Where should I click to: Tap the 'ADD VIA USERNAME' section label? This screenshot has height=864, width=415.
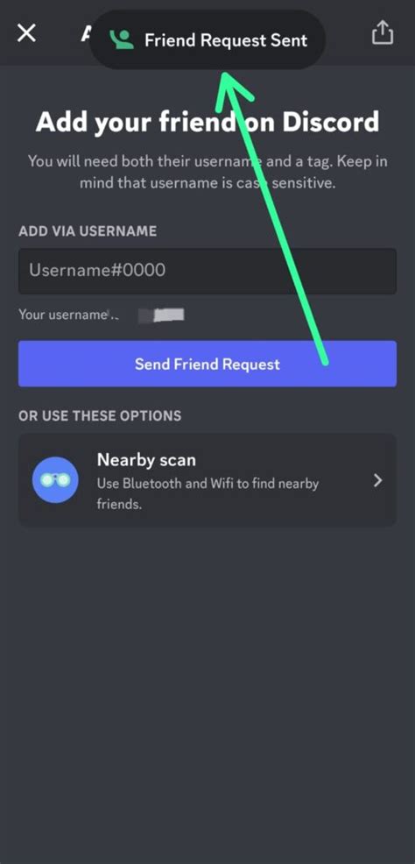point(88,230)
